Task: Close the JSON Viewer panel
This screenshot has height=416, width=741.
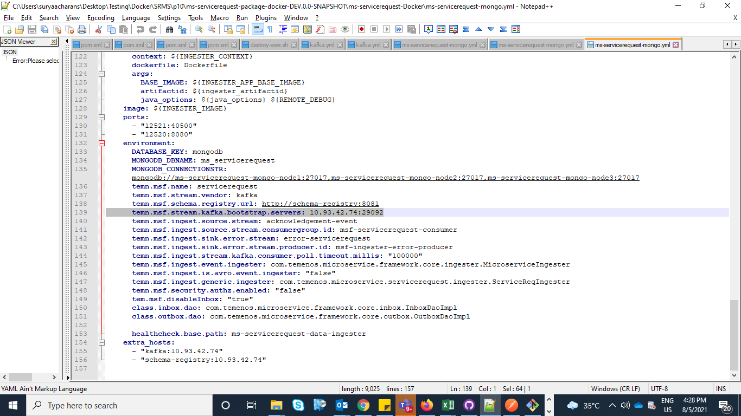Action: coord(54,42)
